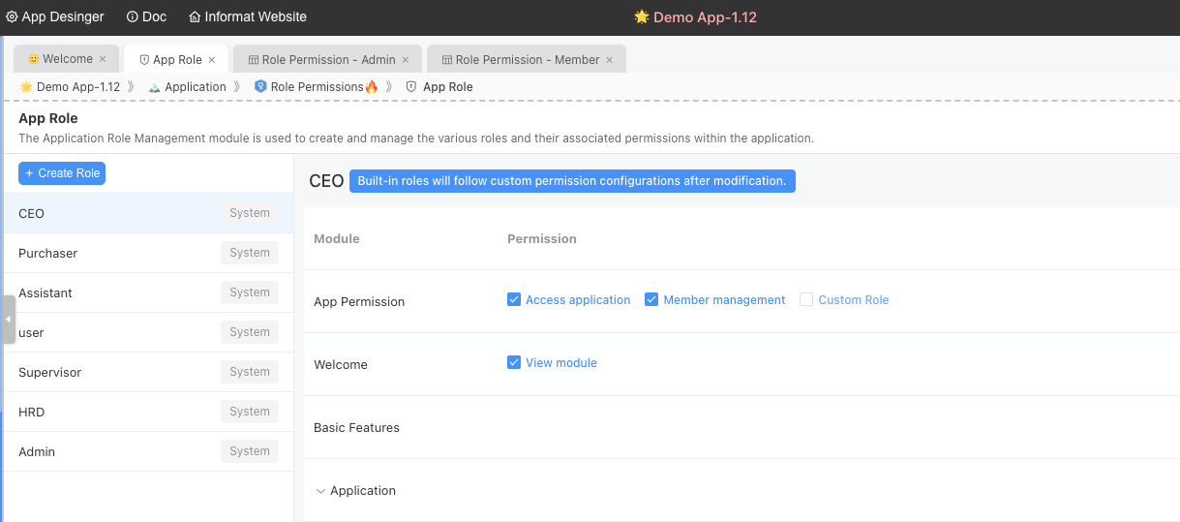The height and width of the screenshot is (522, 1180).
Task: Collapse the left sidebar with handle arrow
Action: (9, 320)
